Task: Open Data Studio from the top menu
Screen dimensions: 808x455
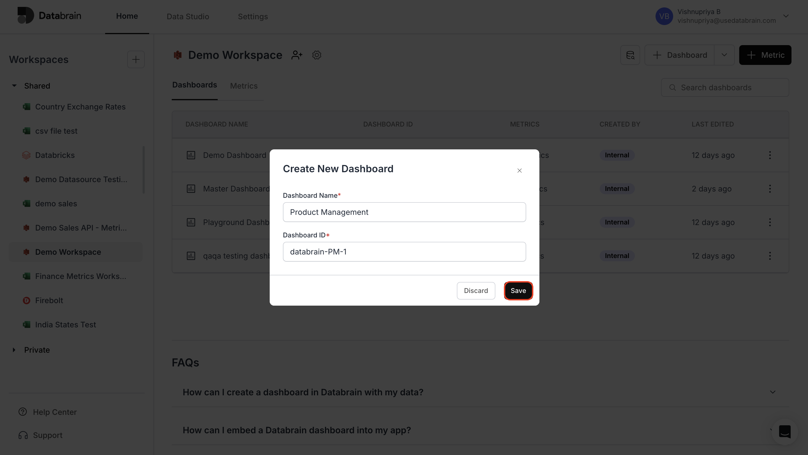Action: click(188, 16)
